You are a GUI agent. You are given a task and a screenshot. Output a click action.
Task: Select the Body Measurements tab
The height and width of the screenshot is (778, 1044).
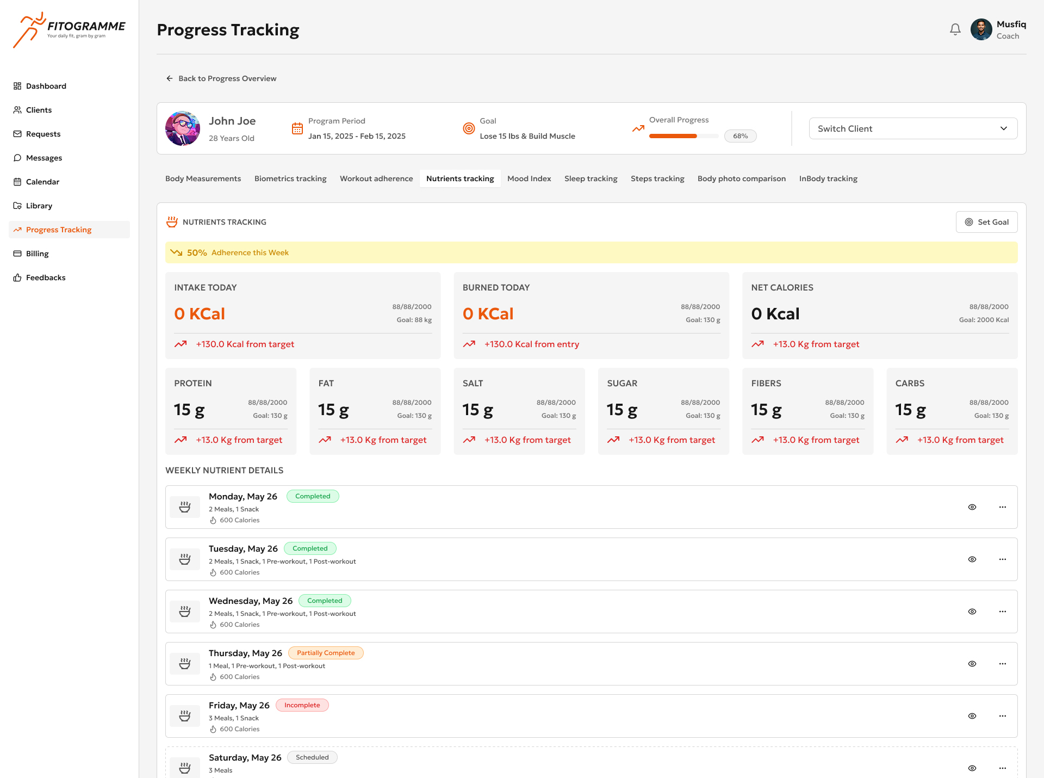[203, 178]
